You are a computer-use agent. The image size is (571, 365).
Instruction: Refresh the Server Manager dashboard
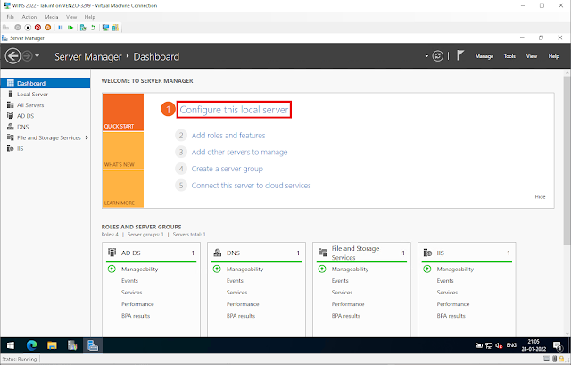438,56
